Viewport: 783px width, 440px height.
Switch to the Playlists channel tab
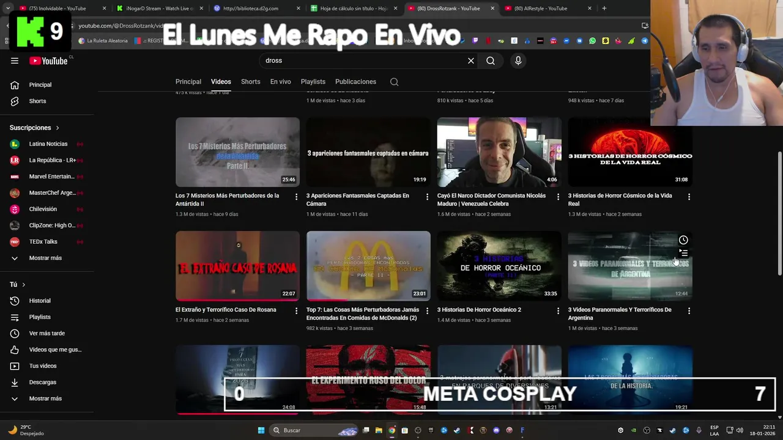(x=313, y=82)
